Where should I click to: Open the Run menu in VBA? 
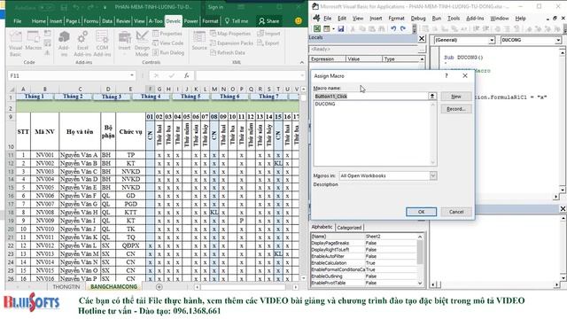[x=437, y=18]
